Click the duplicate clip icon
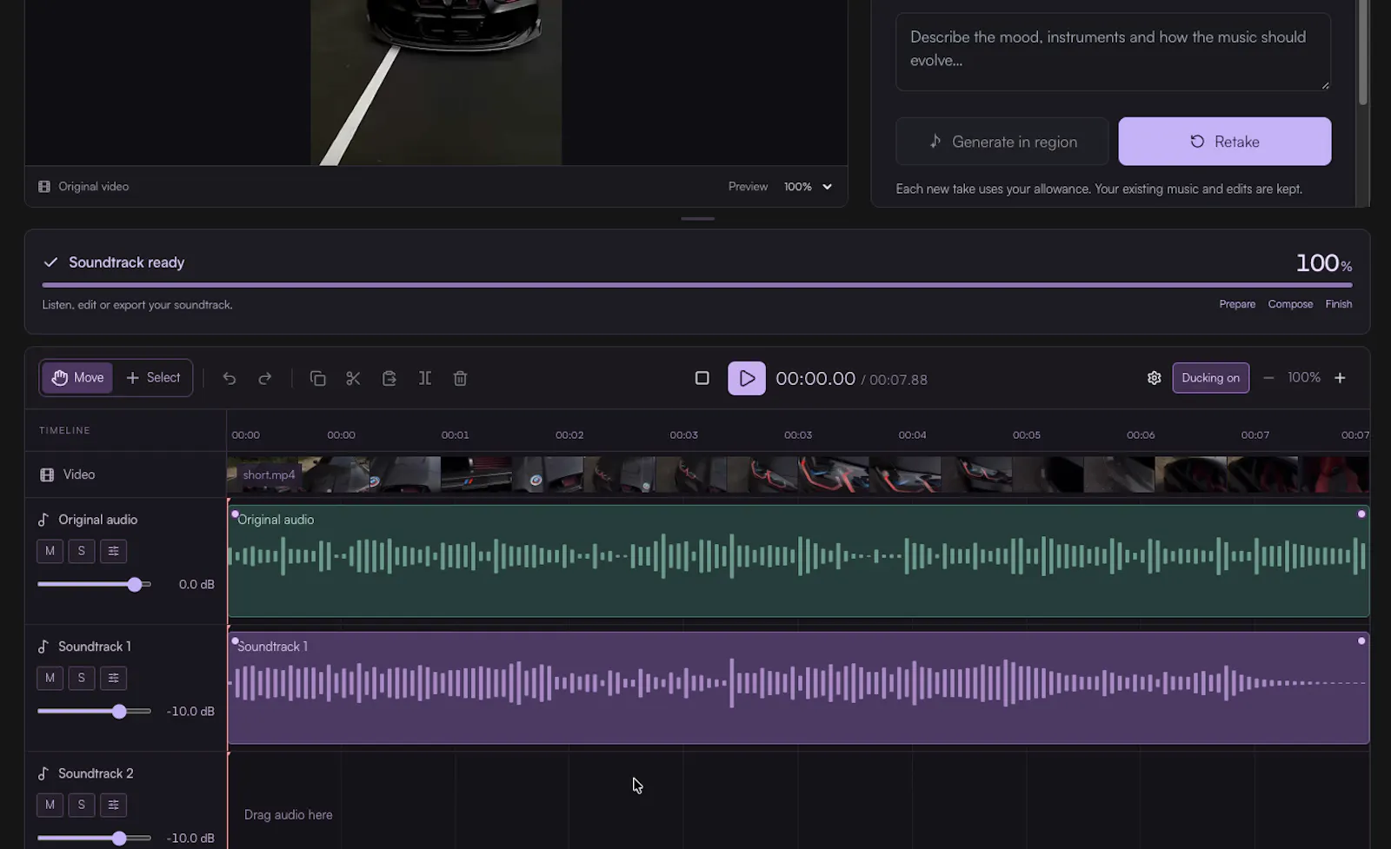The image size is (1391, 849). click(317, 378)
